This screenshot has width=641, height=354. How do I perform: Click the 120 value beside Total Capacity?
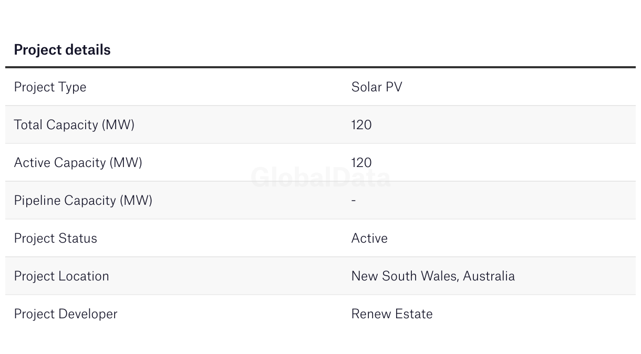coord(361,125)
